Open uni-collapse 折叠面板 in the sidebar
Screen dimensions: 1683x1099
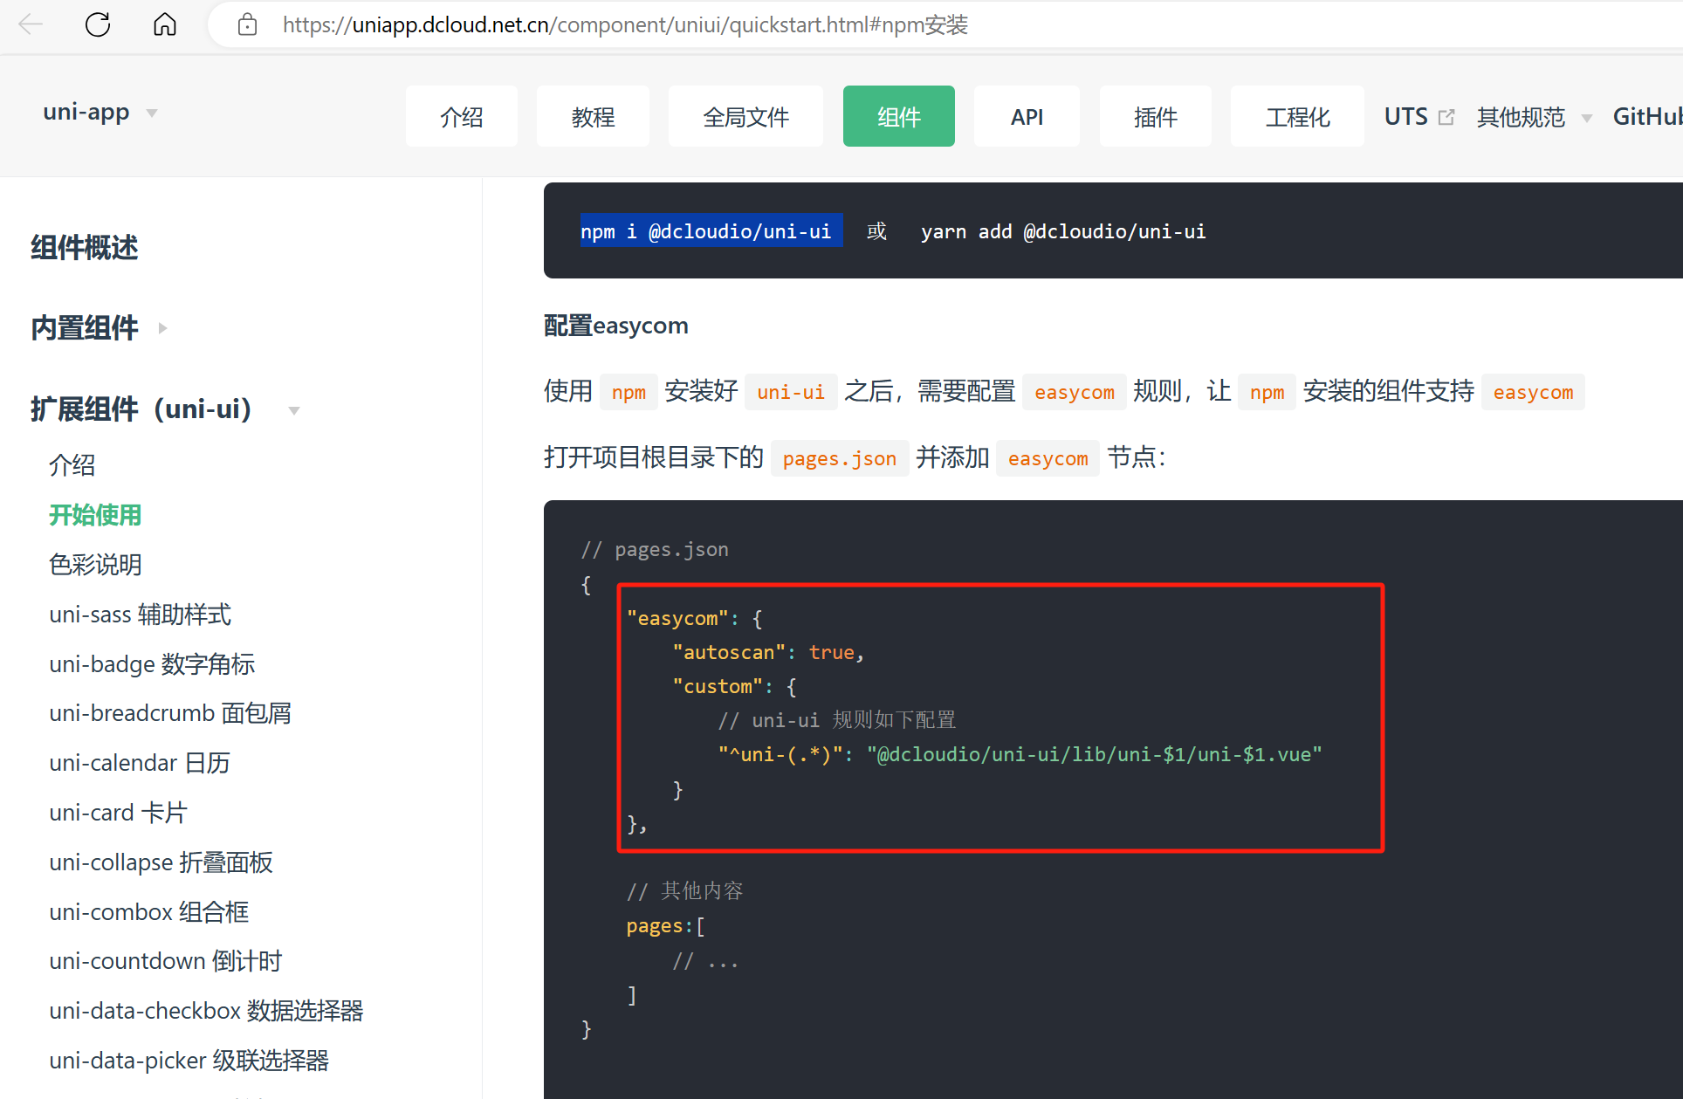point(161,862)
